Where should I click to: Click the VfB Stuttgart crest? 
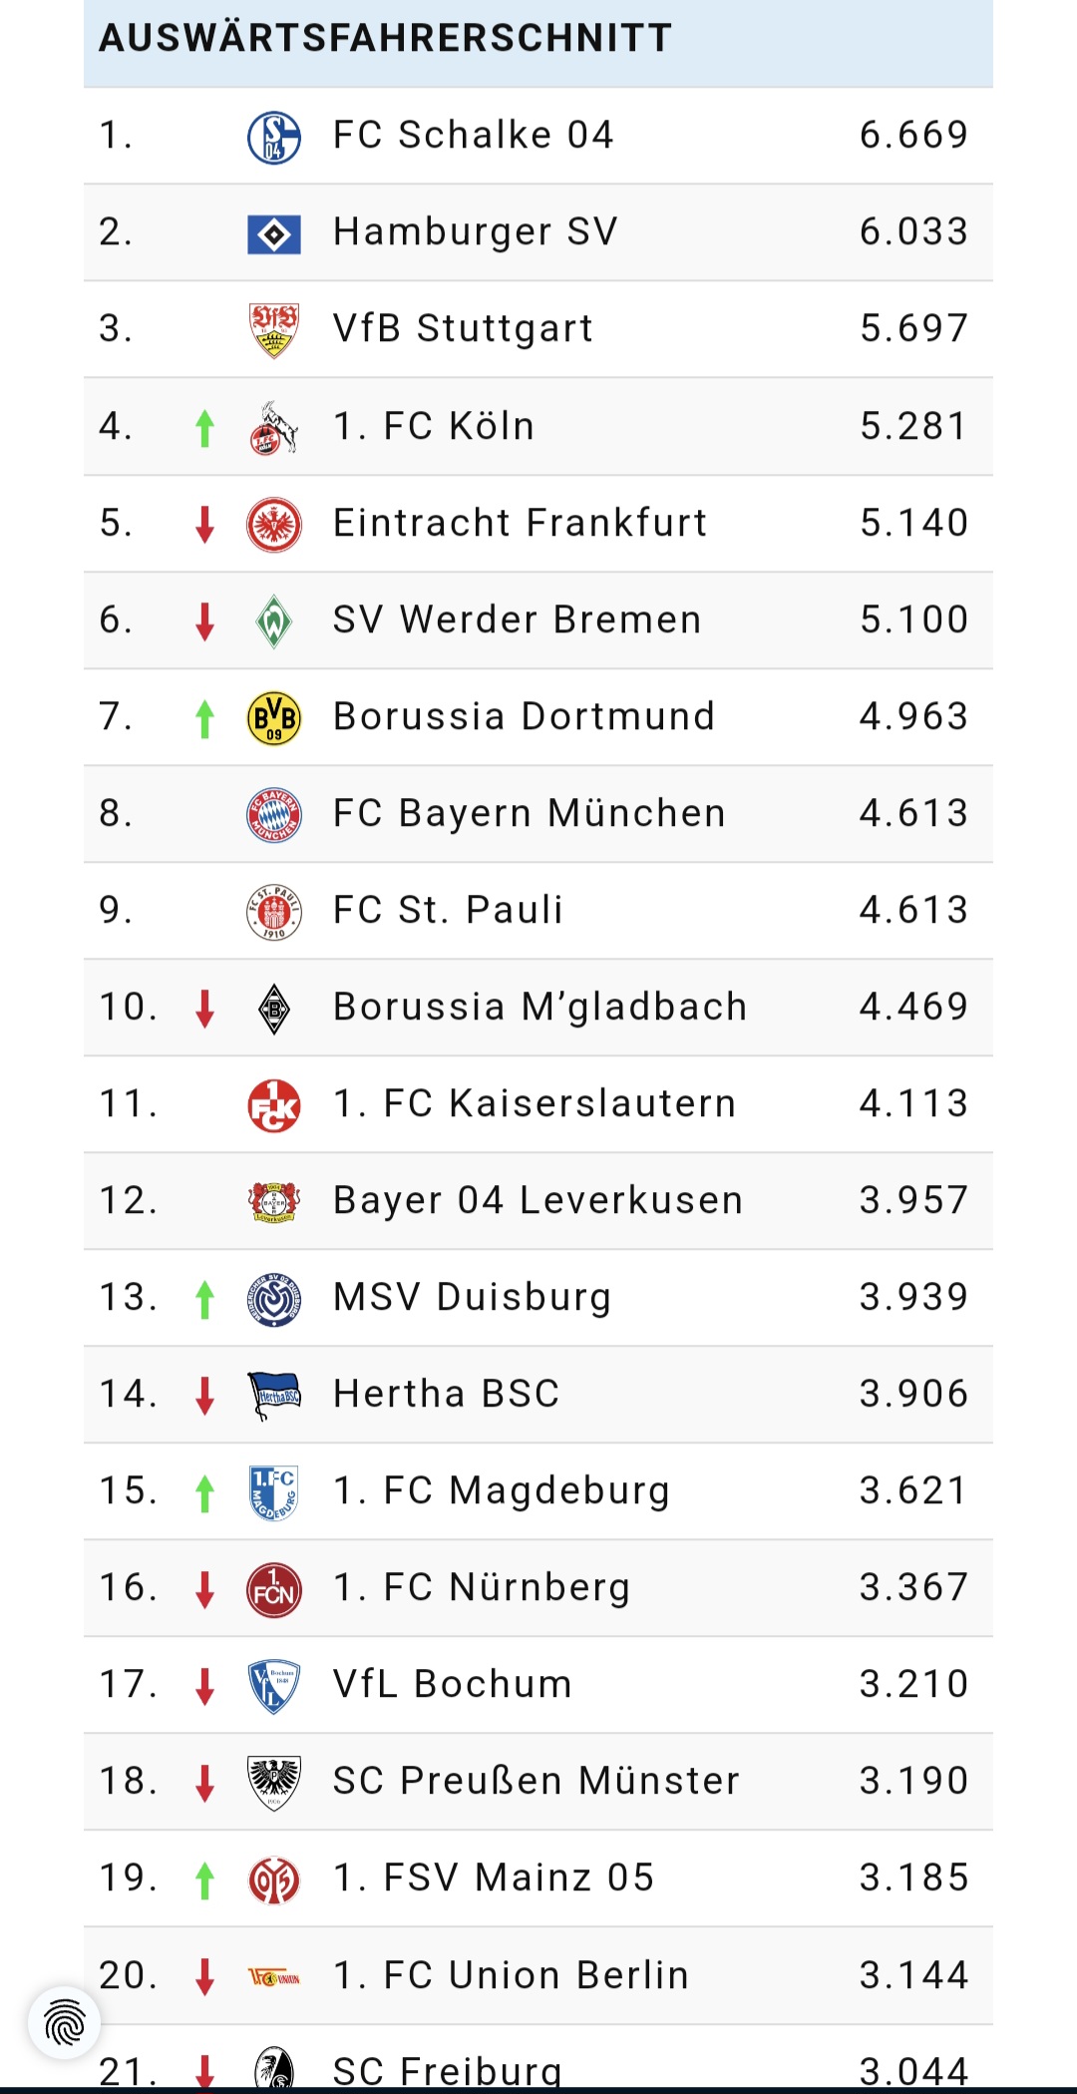point(273,330)
